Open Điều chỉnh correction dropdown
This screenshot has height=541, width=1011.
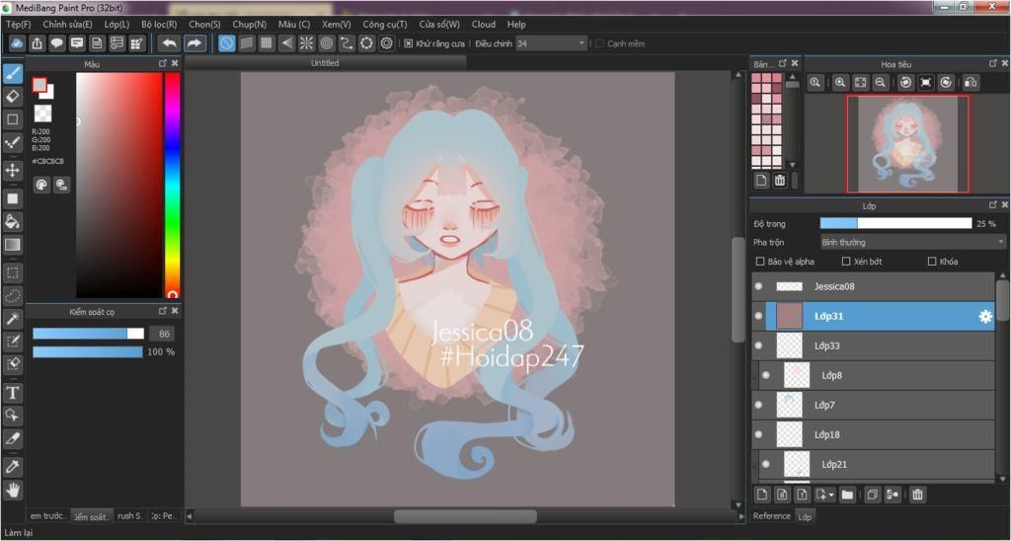pos(551,43)
